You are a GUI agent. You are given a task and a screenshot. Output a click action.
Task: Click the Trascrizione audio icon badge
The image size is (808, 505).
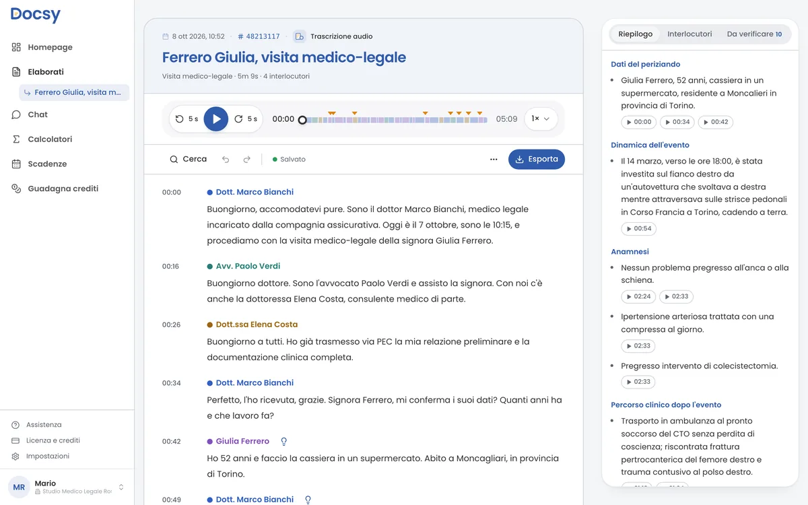click(x=299, y=36)
